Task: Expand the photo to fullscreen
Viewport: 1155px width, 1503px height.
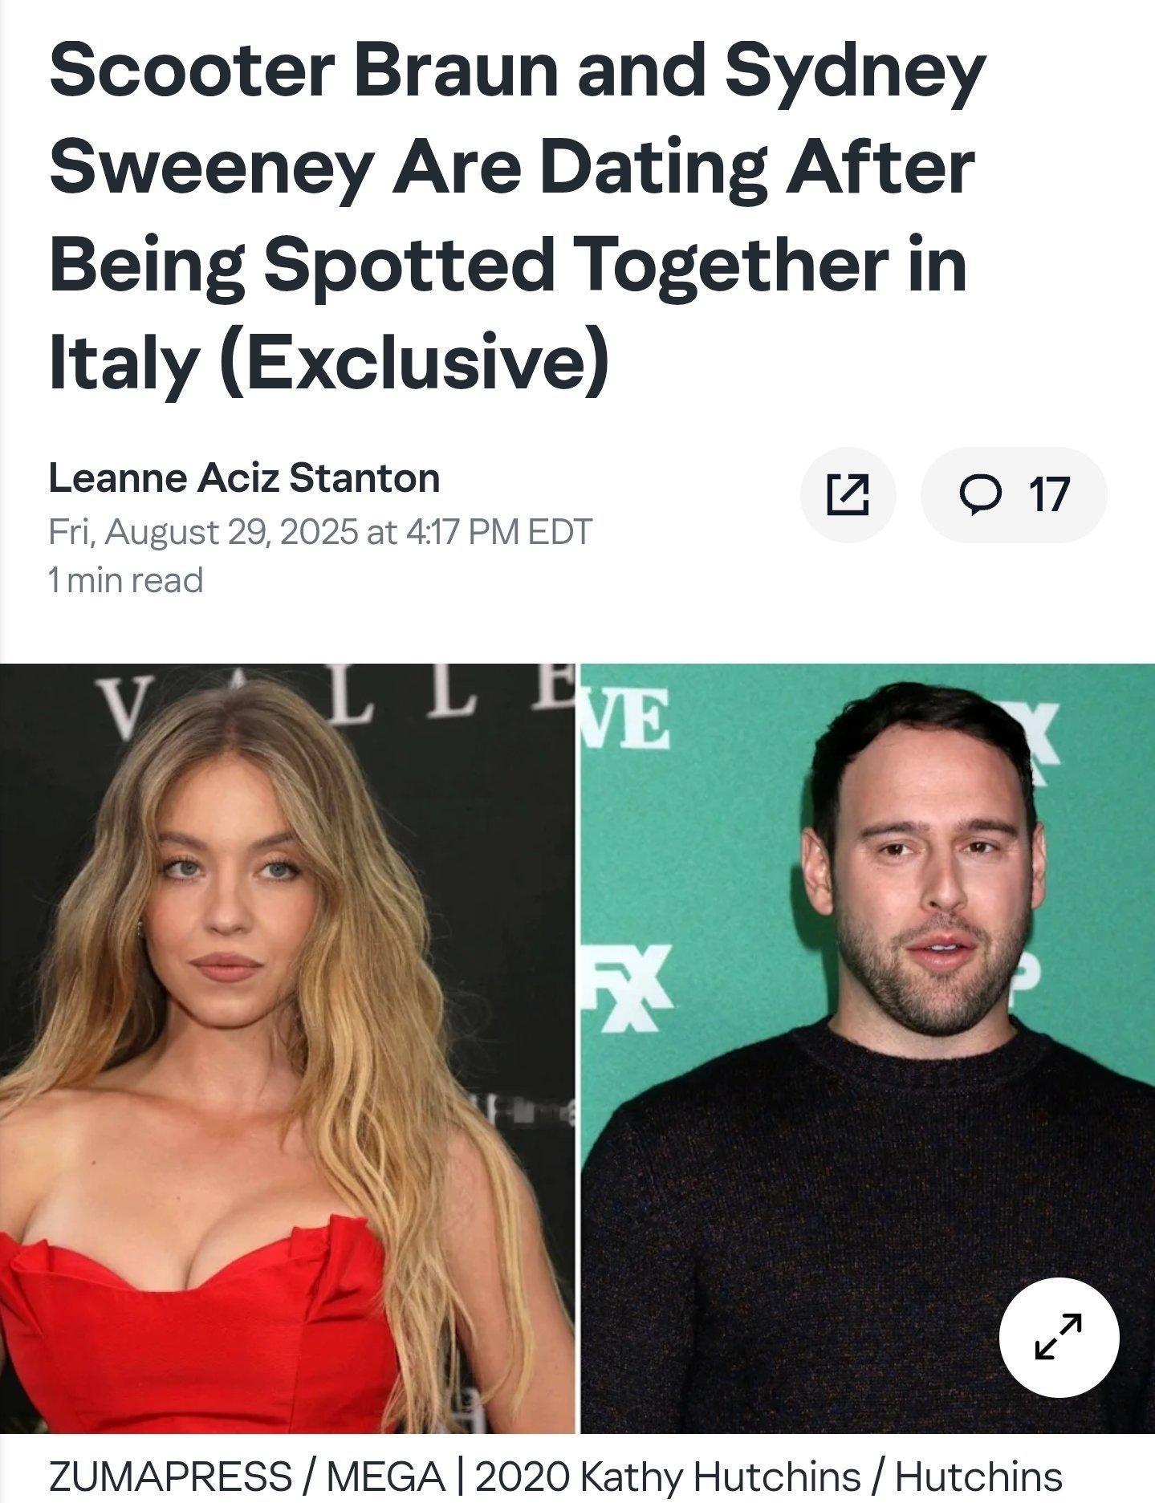Action: click(x=1059, y=1337)
